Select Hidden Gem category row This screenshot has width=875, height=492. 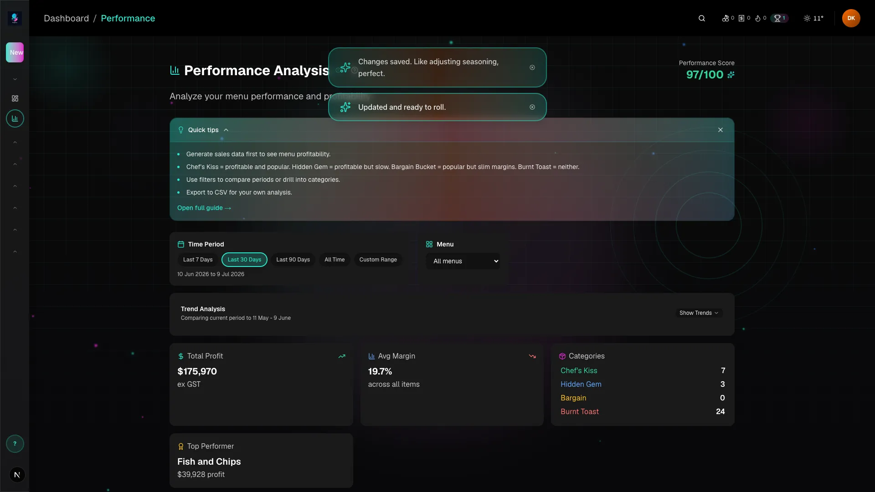(643, 384)
